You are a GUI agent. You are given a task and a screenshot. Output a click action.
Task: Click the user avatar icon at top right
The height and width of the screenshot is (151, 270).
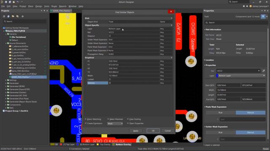pos(251,6)
